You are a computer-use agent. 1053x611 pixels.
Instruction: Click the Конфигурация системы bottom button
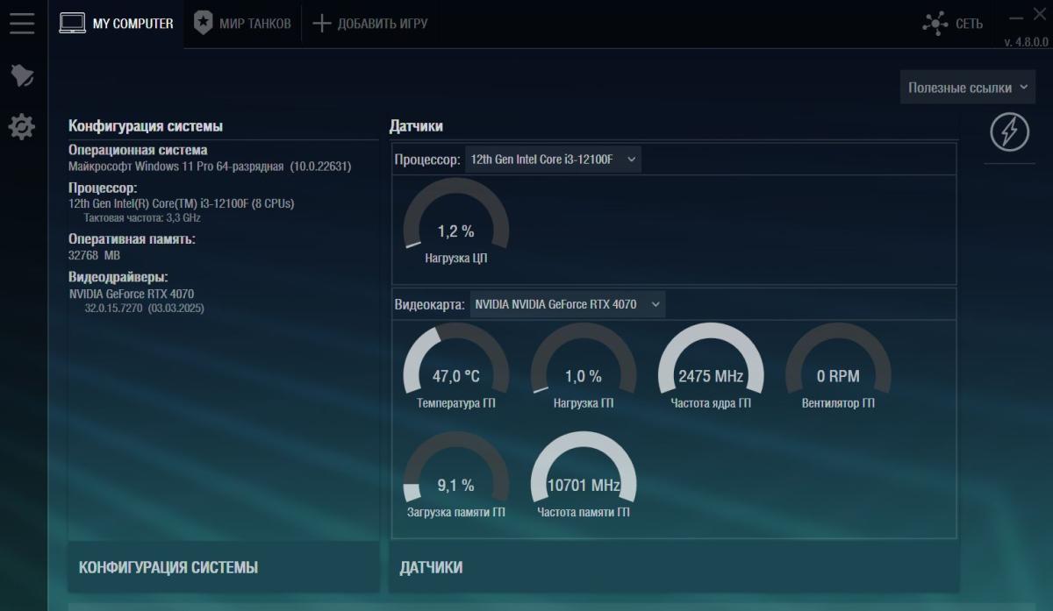point(223,567)
